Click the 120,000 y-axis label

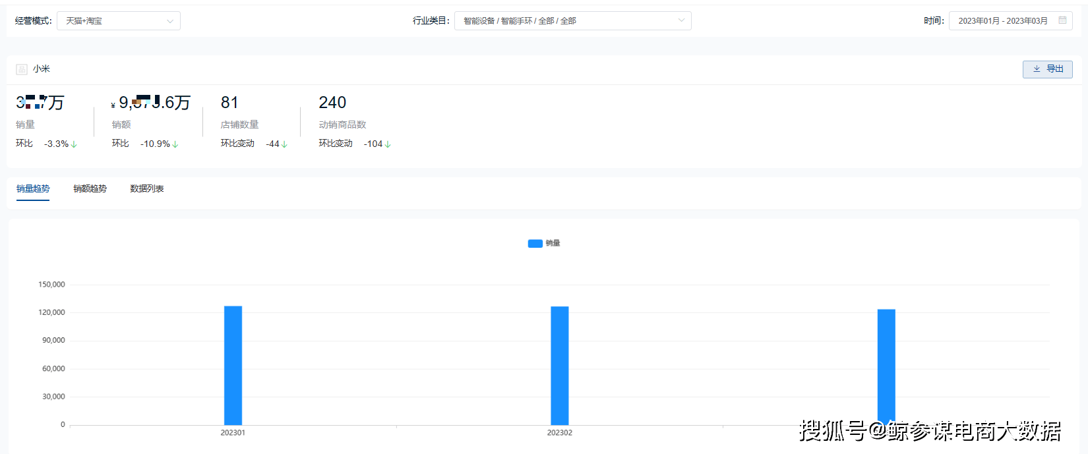(x=51, y=312)
